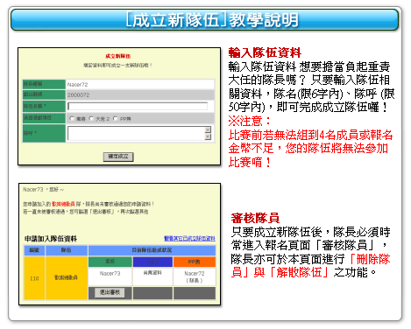
Task: Click the red 「解散隊伍」 text
Action: coord(299,272)
